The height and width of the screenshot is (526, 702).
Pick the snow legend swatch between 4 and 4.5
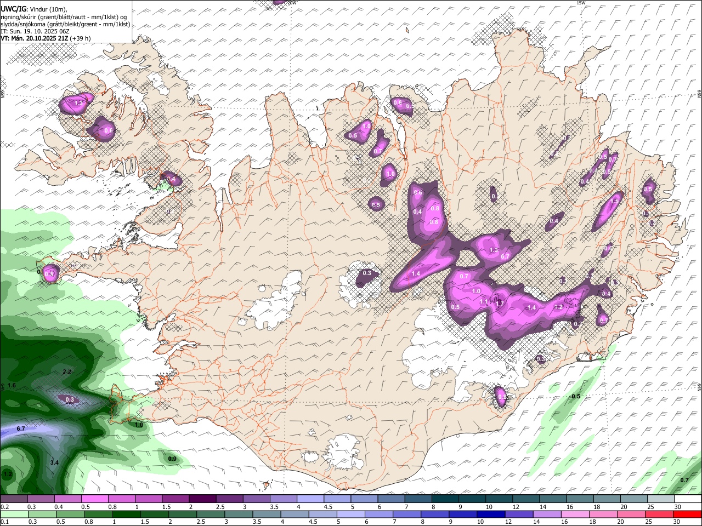coord(309,499)
